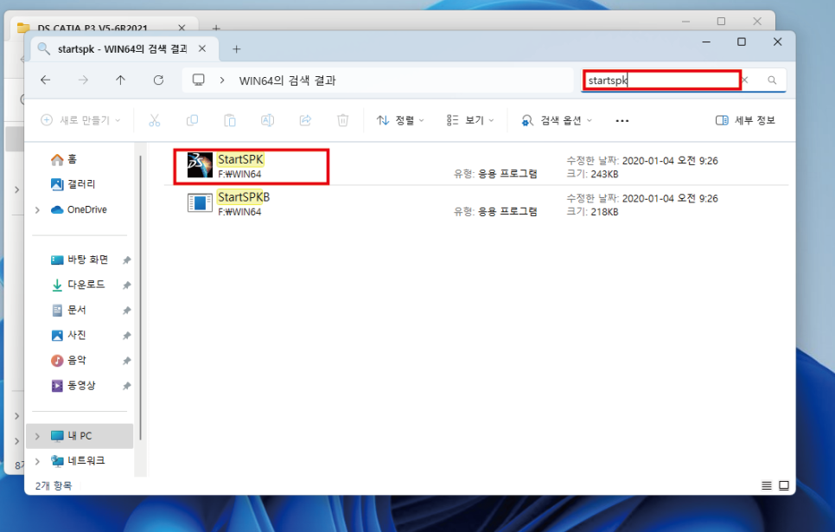Click the pin icon beside 동영상
The image size is (835, 532).
pyautogui.click(x=127, y=386)
